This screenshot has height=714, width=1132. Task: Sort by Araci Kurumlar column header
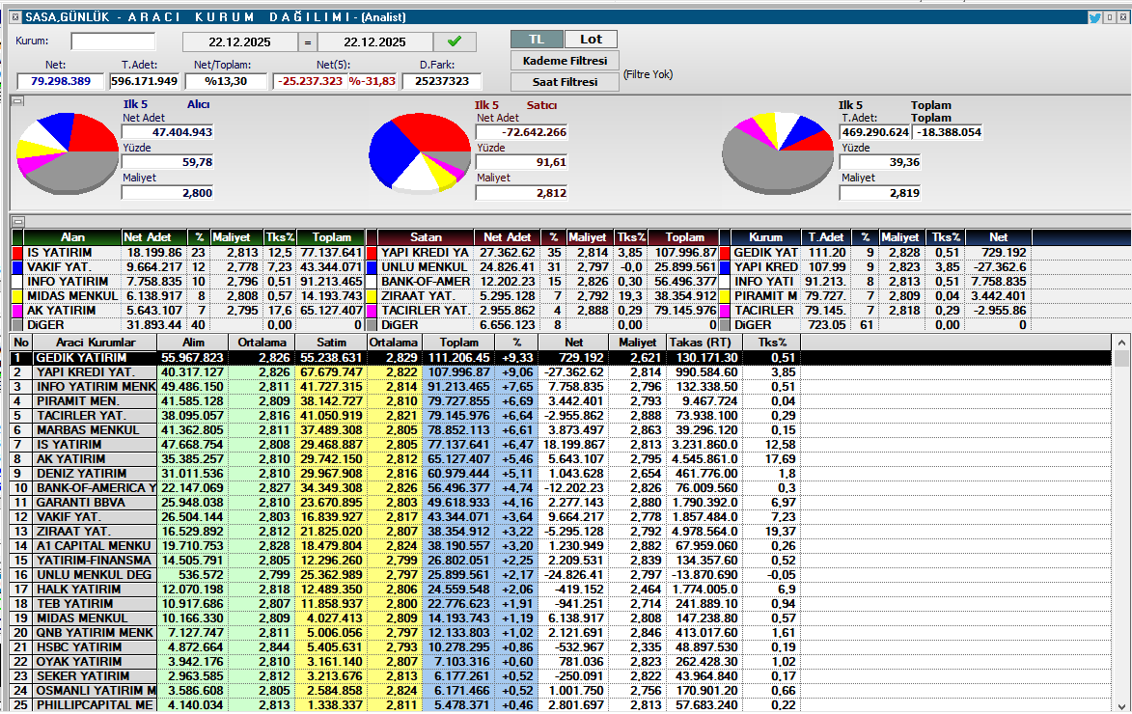point(96,343)
